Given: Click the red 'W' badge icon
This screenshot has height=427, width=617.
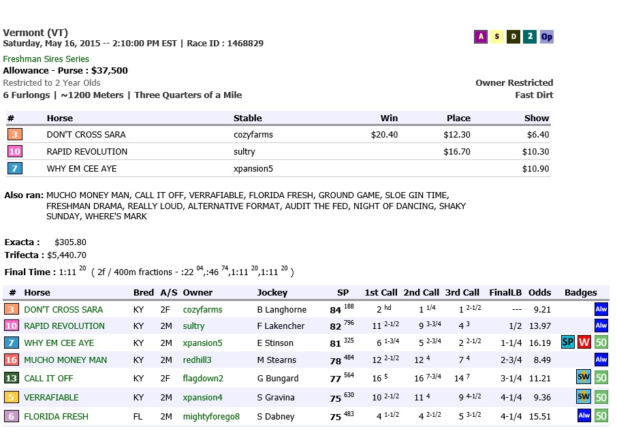Looking at the screenshot, I should point(584,343).
